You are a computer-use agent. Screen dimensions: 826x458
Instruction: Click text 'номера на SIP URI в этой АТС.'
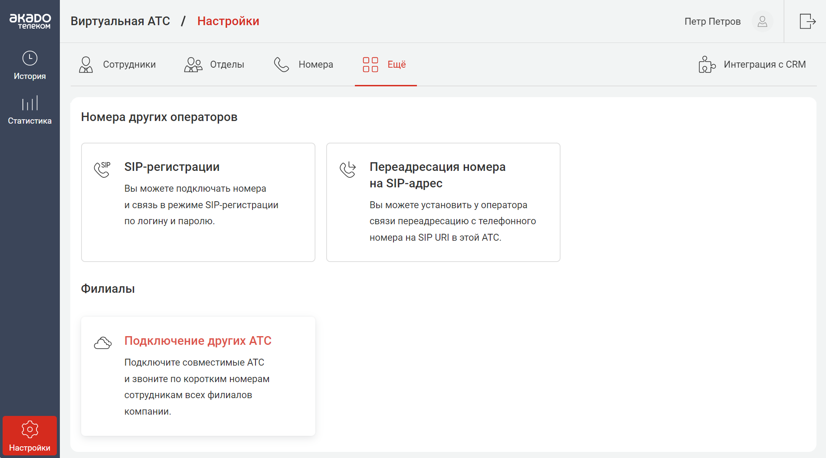pos(435,238)
